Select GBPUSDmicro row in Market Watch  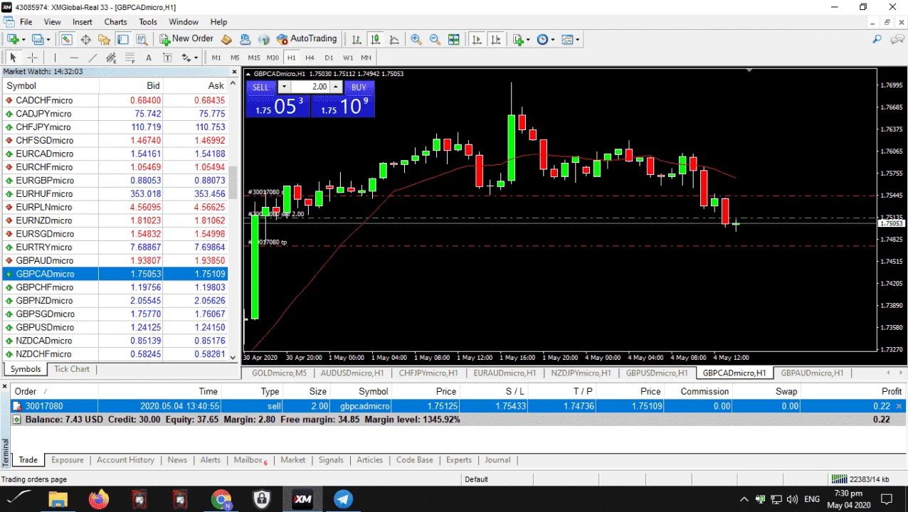(114, 327)
